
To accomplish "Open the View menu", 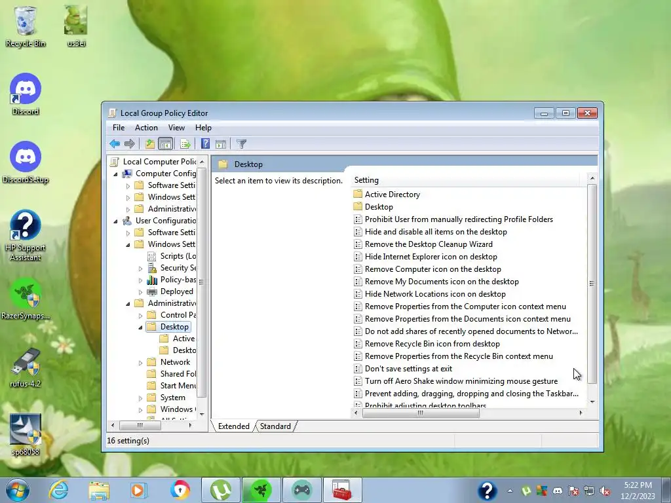I will tap(176, 128).
